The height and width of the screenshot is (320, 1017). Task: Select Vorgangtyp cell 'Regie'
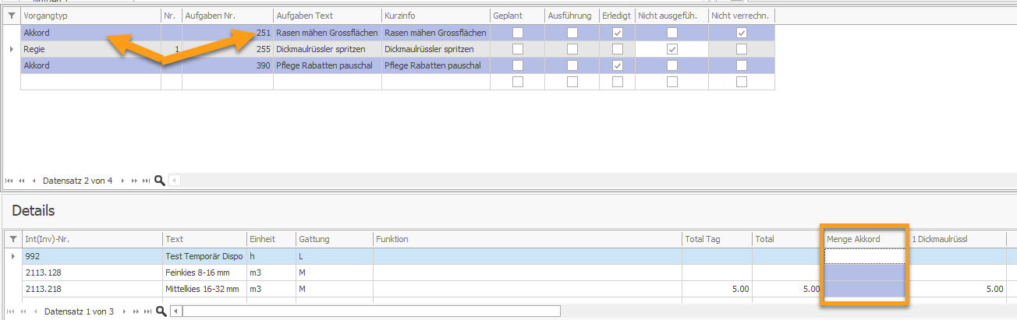[x=90, y=49]
